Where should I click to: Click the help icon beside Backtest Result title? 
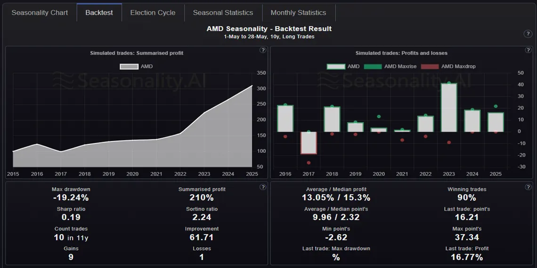click(x=528, y=33)
